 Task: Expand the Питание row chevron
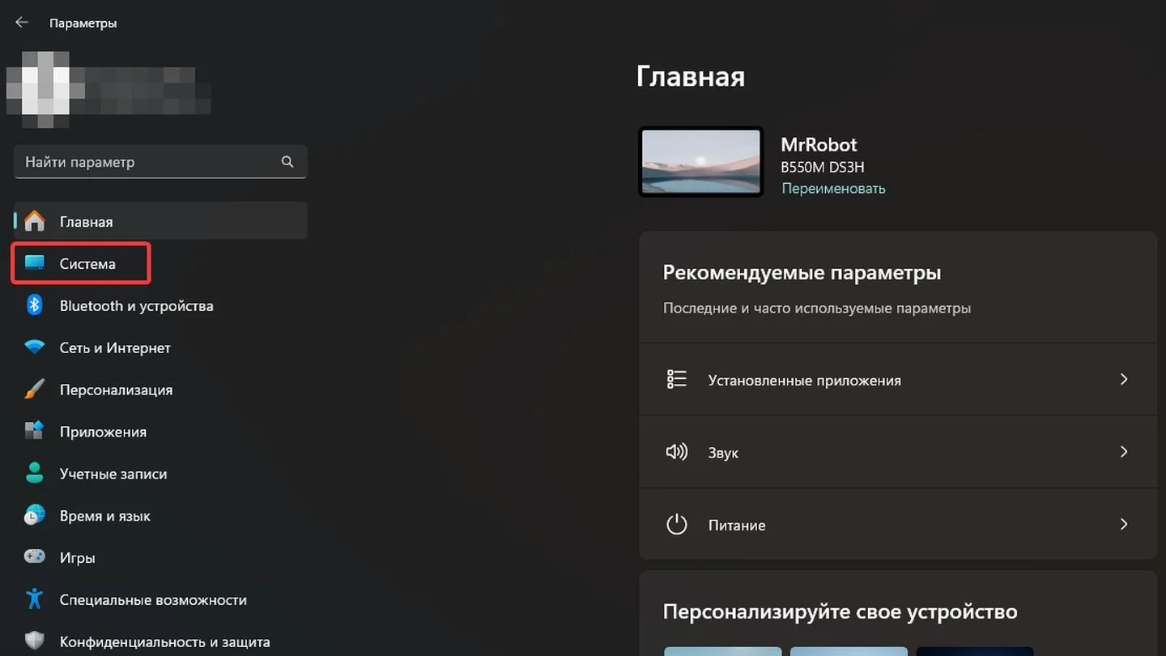[1123, 525]
